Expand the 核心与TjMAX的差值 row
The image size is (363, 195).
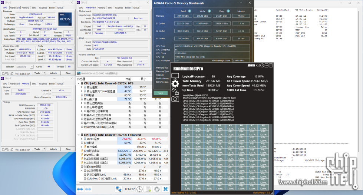(82, 91)
